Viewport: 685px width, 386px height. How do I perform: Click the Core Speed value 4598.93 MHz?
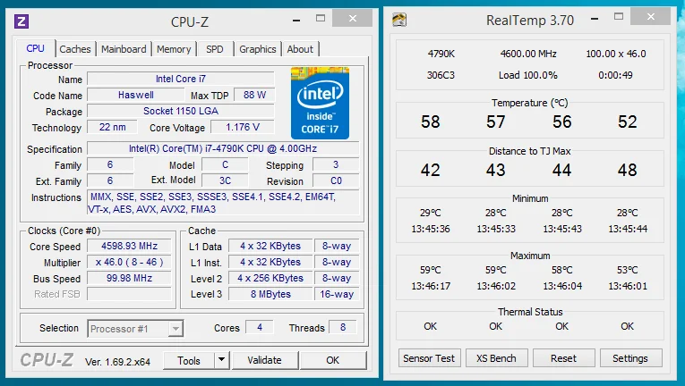click(x=129, y=246)
